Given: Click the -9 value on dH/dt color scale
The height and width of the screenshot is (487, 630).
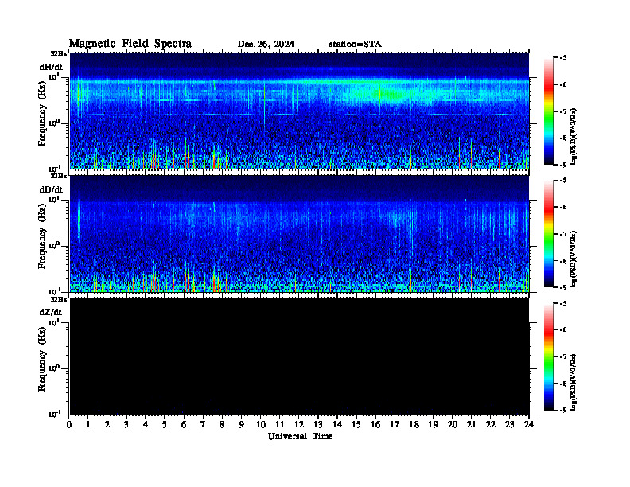Looking at the screenshot, I should tap(562, 165).
